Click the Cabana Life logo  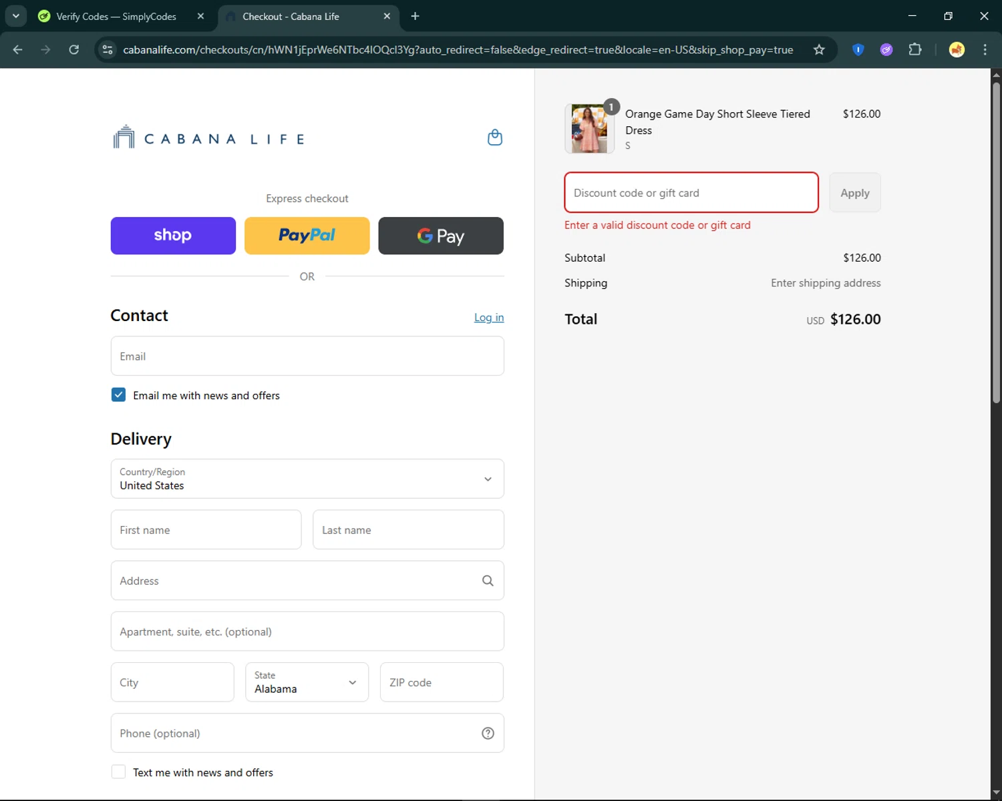click(x=209, y=138)
